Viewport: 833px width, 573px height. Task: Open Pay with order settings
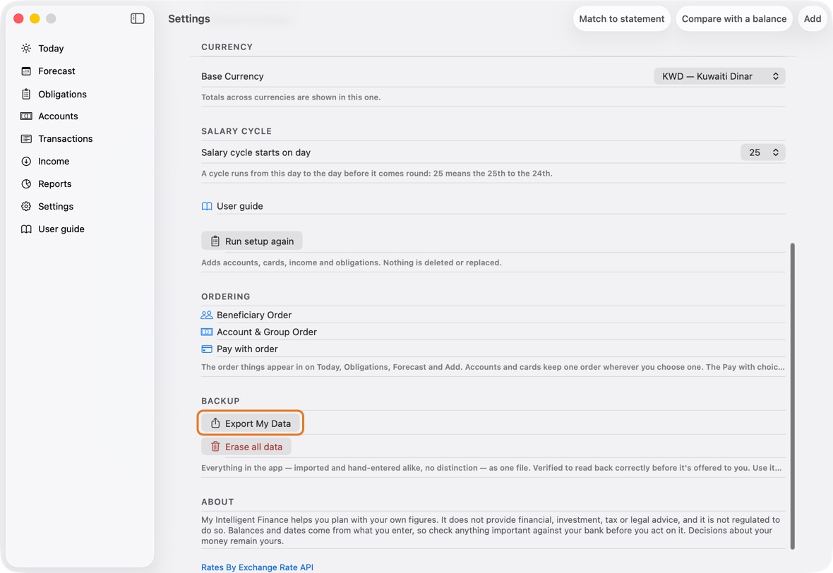click(x=493, y=349)
